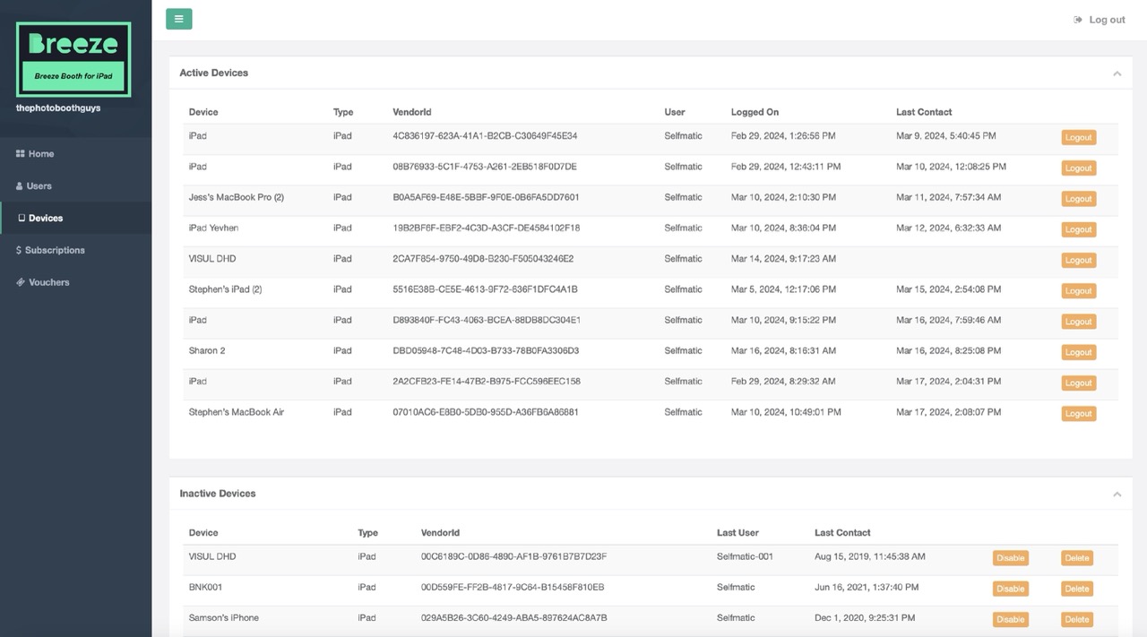Disable the inactive VISUL DHD device
Screen dimensions: 1147x637
click(x=1010, y=558)
